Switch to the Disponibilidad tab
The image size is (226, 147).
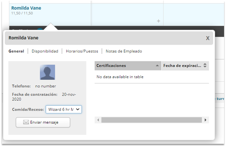(45, 51)
